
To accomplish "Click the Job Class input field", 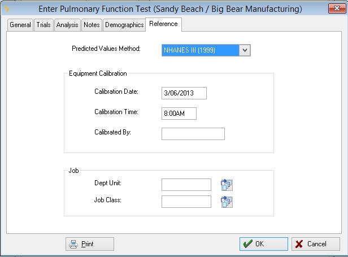I will tap(186, 202).
